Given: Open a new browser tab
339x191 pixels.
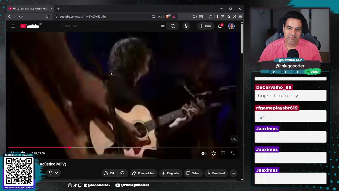Looking at the screenshot, I should click(59, 8).
